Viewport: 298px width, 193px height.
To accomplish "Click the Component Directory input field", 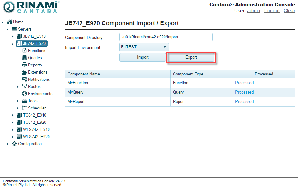I will [166, 37].
